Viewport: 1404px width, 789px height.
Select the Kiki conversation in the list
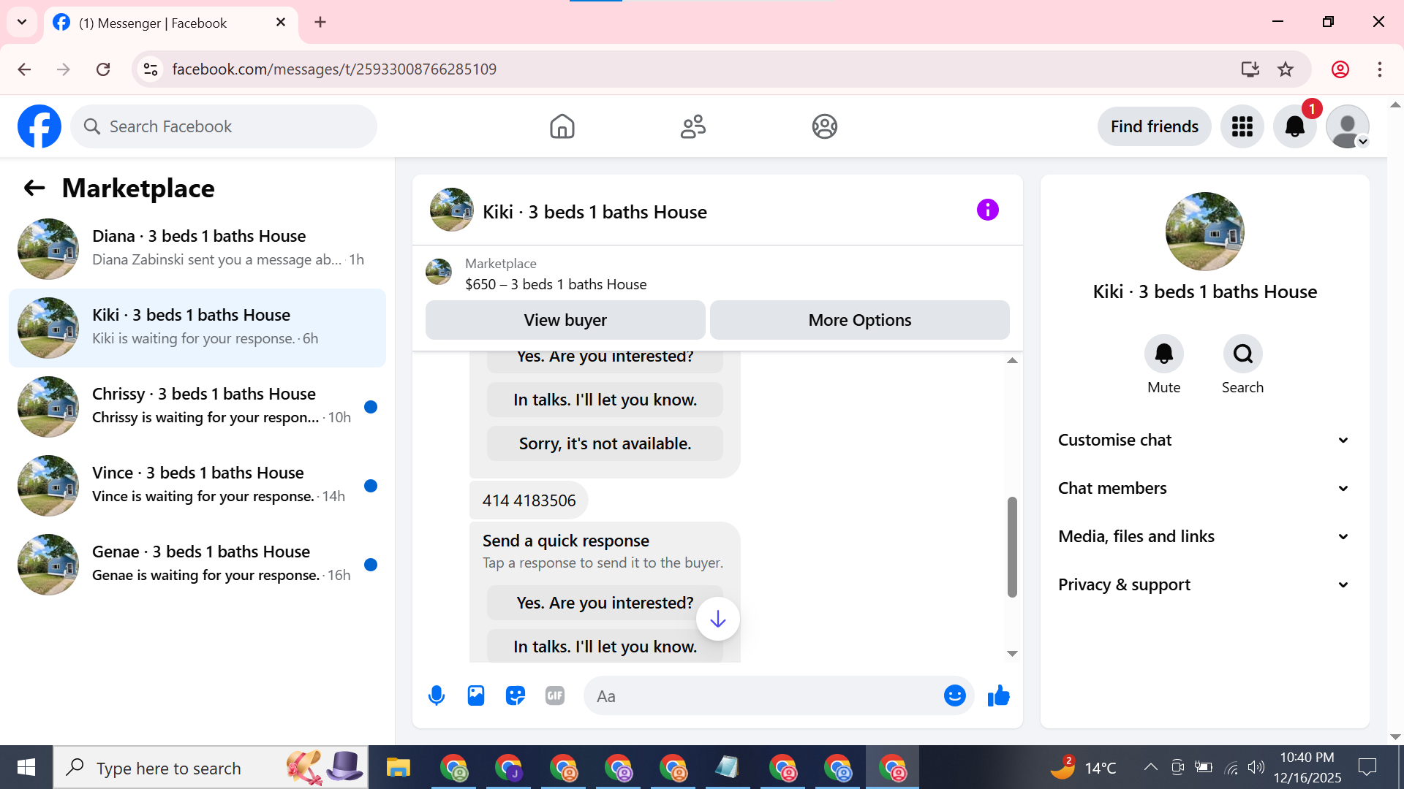point(197,327)
